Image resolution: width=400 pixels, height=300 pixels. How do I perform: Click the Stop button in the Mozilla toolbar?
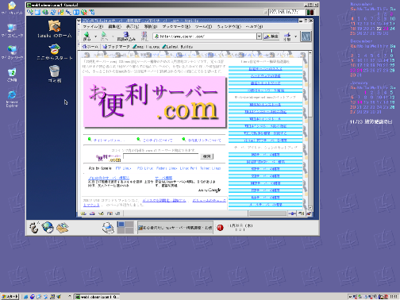pos(144,36)
